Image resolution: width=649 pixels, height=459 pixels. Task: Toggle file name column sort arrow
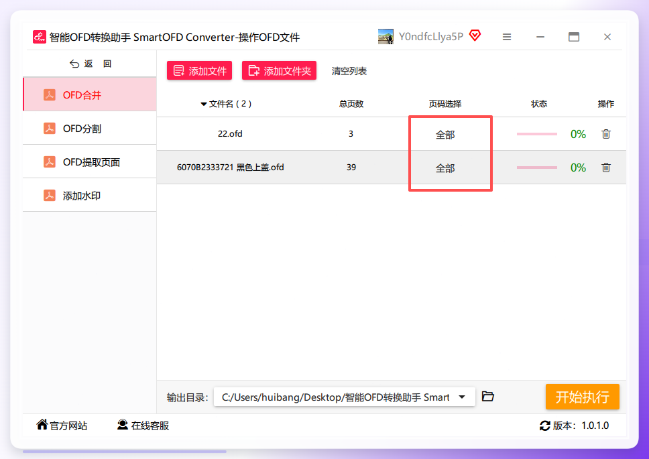point(204,104)
